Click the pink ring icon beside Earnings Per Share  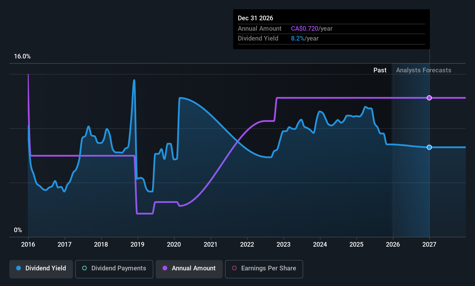click(x=234, y=268)
